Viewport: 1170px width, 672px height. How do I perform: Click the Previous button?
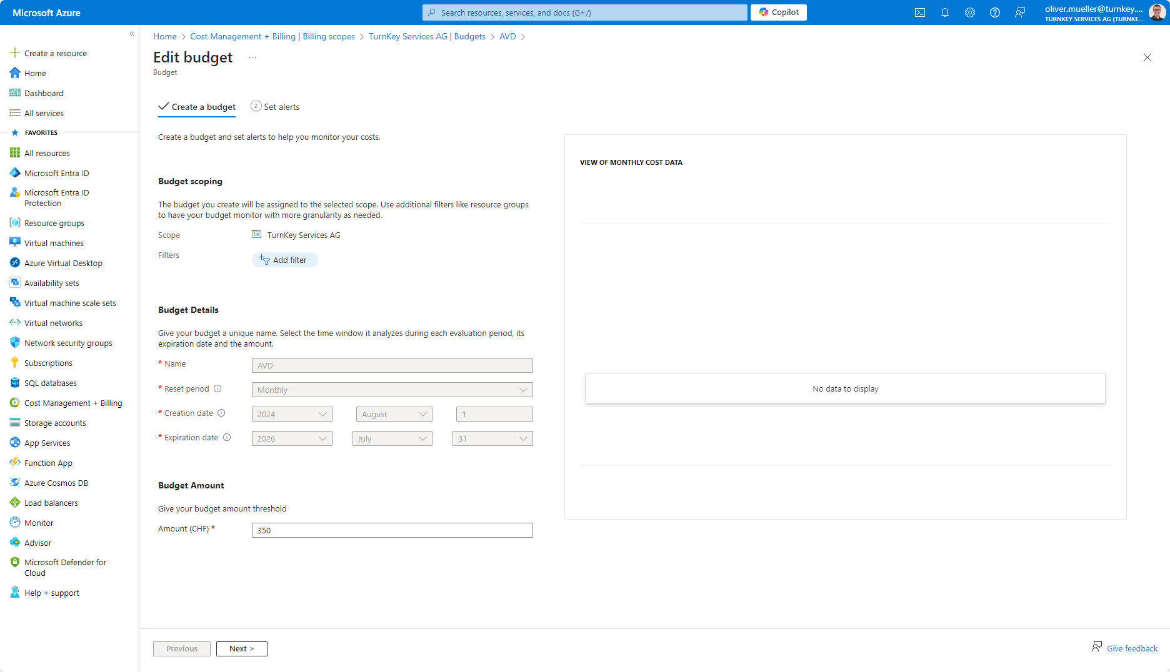point(182,649)
